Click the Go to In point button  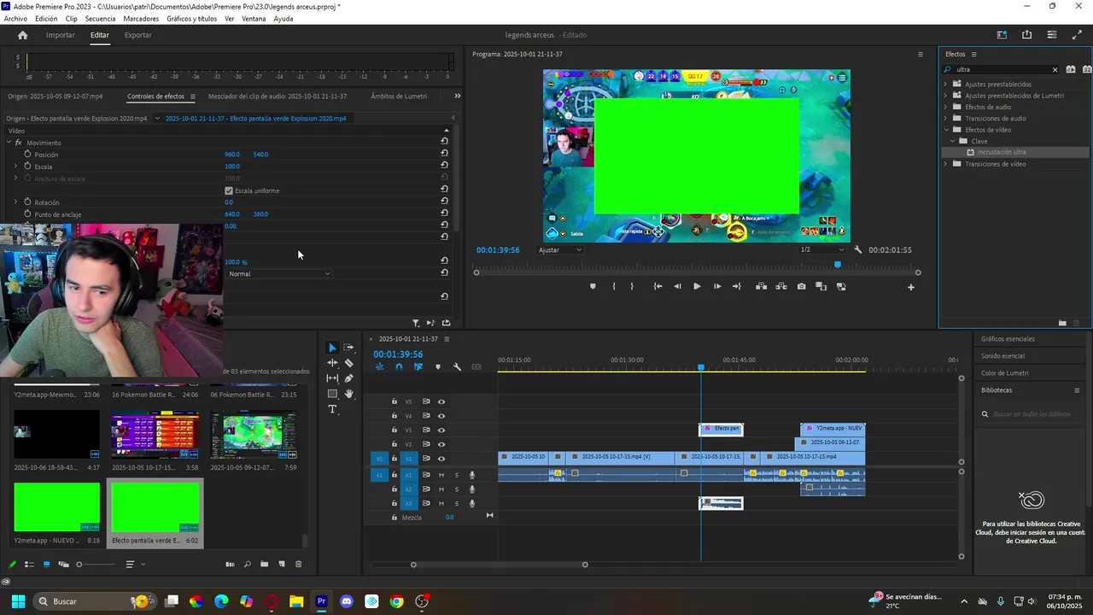658,286
